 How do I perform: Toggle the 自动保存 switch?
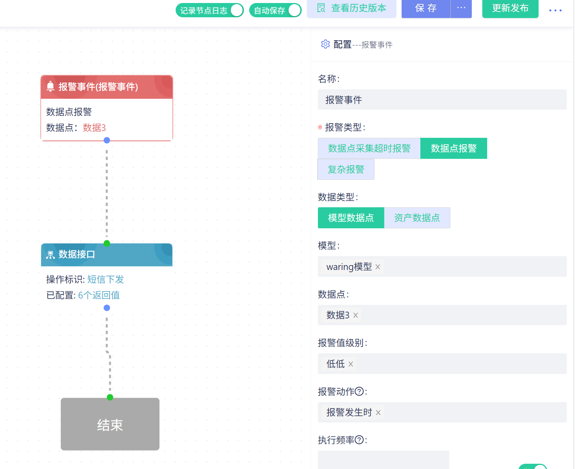coord(275,10)
